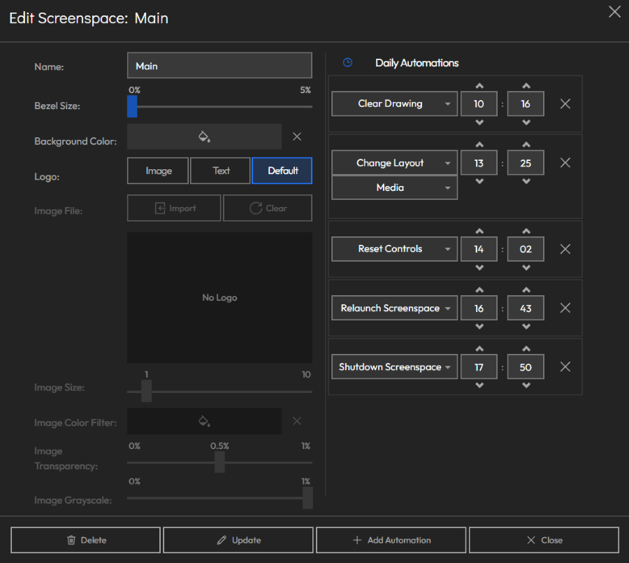Click the Image Transparency slider handle
The width and height of the screenshot is (629, 563).
click(x=220, y=462)
